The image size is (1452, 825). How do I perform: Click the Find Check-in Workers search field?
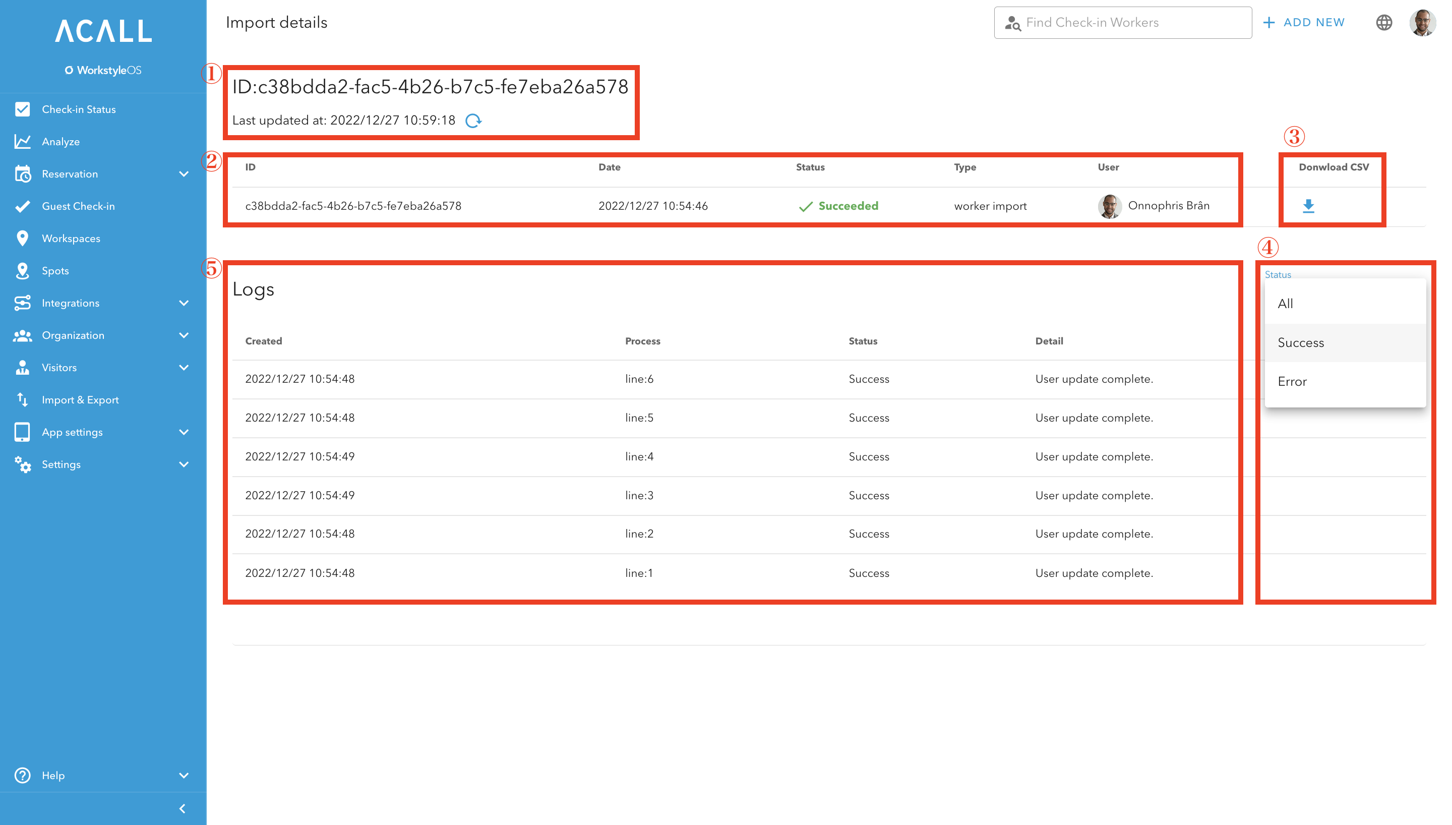point(1122,22)
